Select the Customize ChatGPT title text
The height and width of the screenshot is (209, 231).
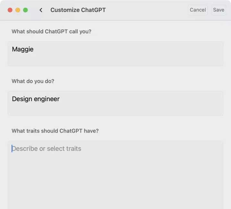tap(78, 10)
